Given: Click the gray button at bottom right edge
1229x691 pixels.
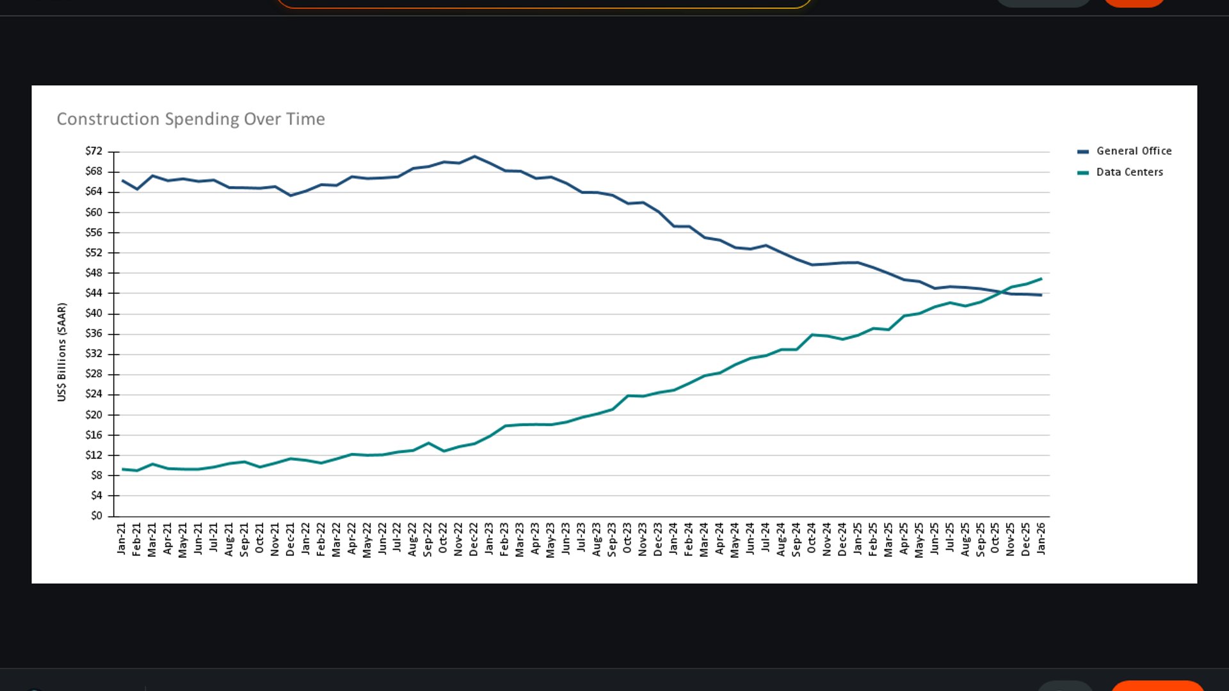Looking at the screenshot, I should coord(1064,687).
